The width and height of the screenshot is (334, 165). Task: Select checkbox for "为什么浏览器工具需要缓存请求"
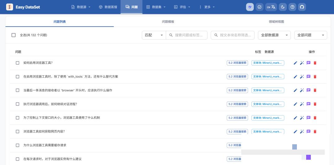point(17,145)
